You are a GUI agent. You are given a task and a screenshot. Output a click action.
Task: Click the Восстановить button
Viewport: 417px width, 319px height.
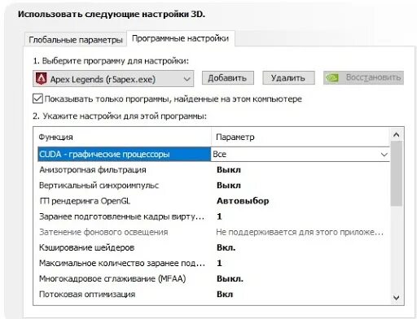tap(363, 78)
